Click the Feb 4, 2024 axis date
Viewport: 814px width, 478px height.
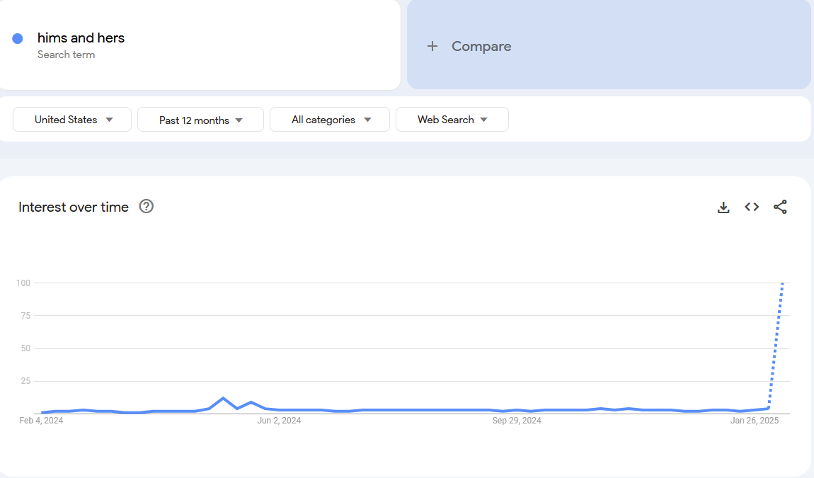click(x=41, y=421)
